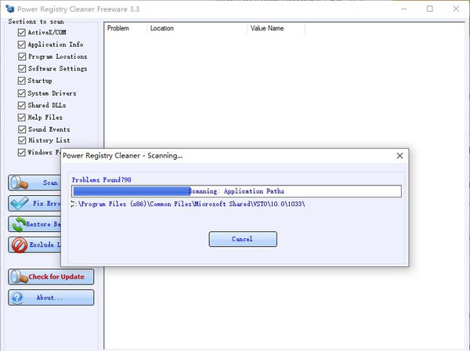Click the Restore Backup button label
Image resolution: width=470 pixels, height=351 pixels.
pos(43,224)
